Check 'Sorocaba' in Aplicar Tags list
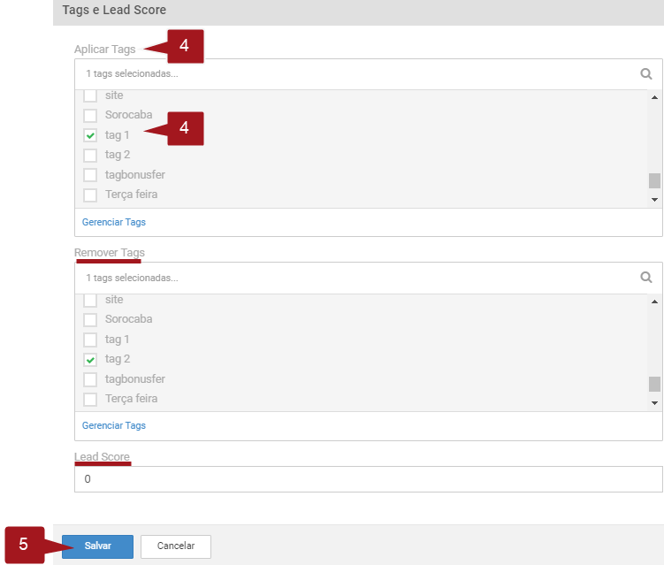This screenshot has width=664, height=565. [90, 115]
